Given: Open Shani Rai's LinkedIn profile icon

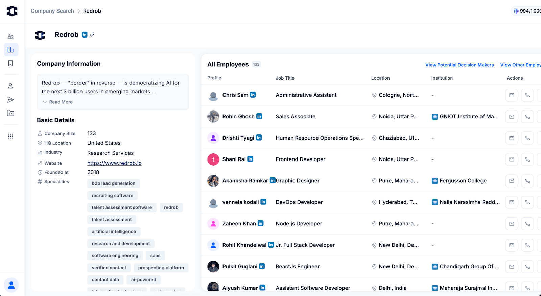Looking at the screenshot, I should click(250, 159).
